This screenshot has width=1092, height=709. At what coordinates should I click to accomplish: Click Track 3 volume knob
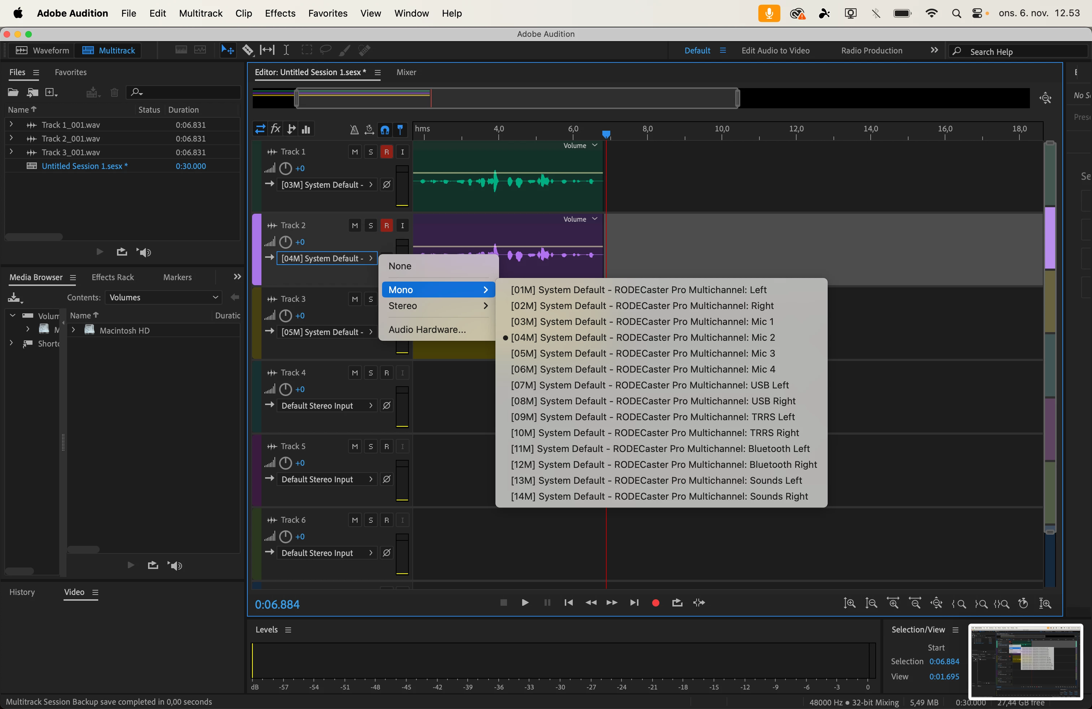pyautogui.click(x=285, y=316)
